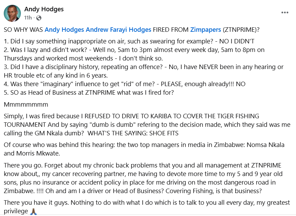Click the "Mmmmmmmm" text line
Image resolution: width=296 pixels, height=216 pixels.
(26, 104)
